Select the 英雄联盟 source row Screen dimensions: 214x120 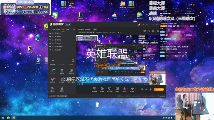coord(62,46)
